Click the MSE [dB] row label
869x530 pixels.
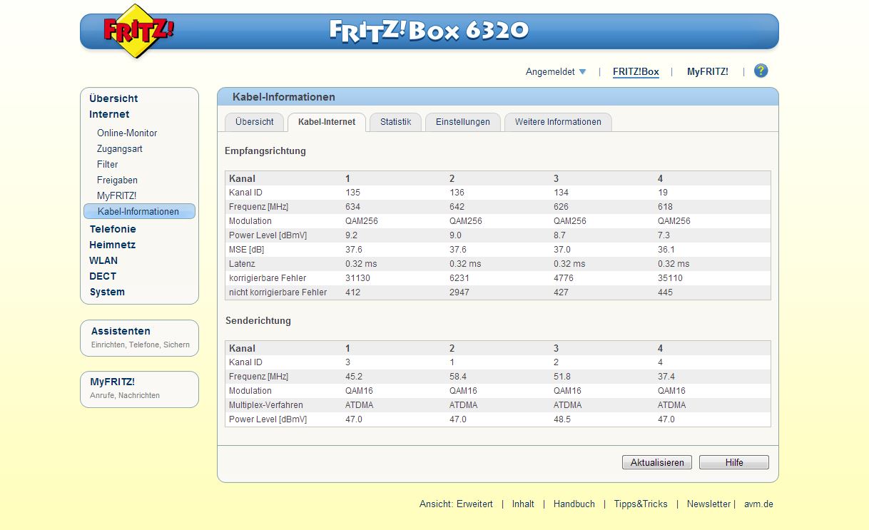coord(246,250)
